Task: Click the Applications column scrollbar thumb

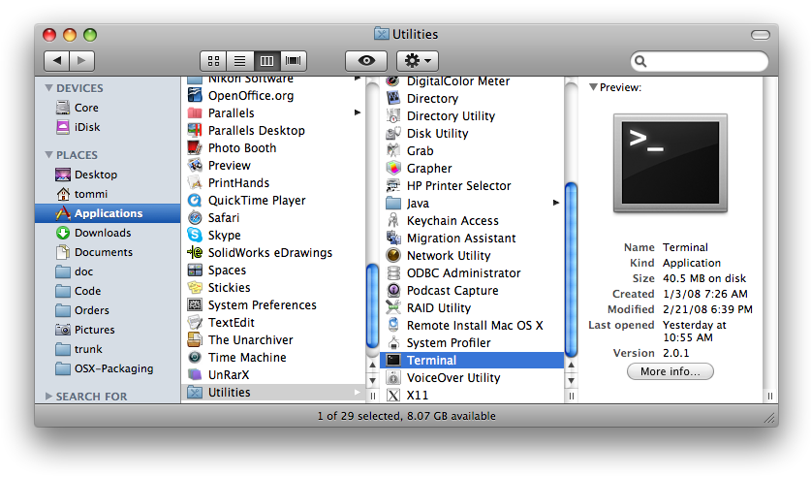Action: [372, 306]
